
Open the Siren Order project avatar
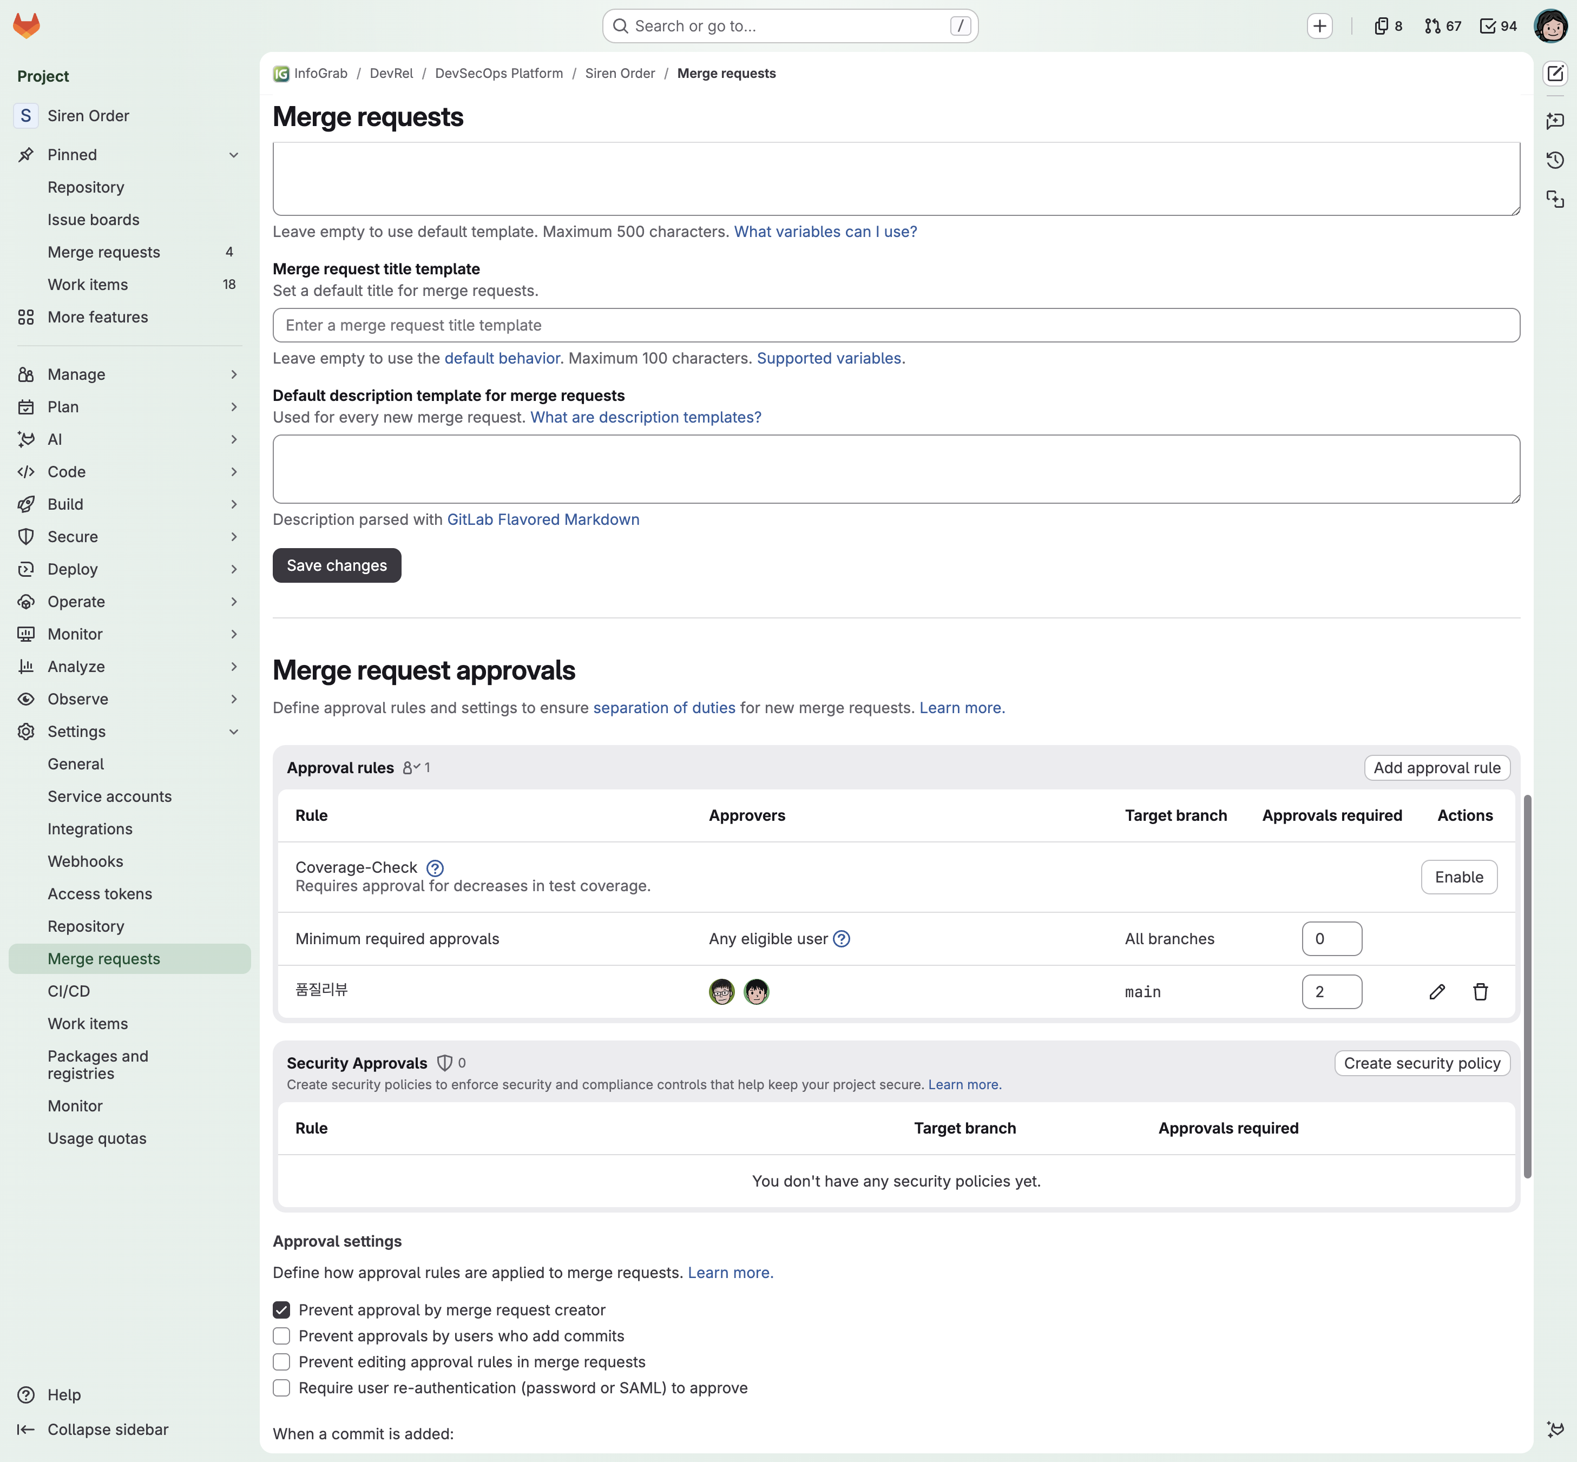tap(25, 115)
